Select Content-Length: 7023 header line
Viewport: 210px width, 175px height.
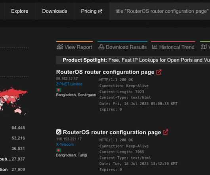pyautogui.click(x=122, y=92)
